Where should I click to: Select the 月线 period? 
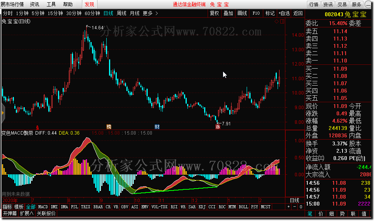pos(135,13)
